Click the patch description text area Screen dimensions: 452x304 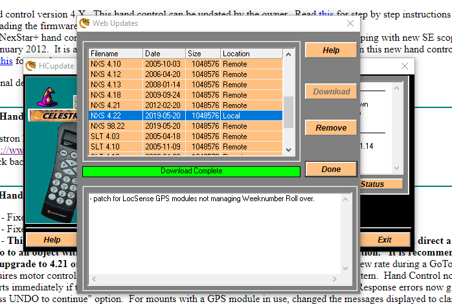coord(215,233)
